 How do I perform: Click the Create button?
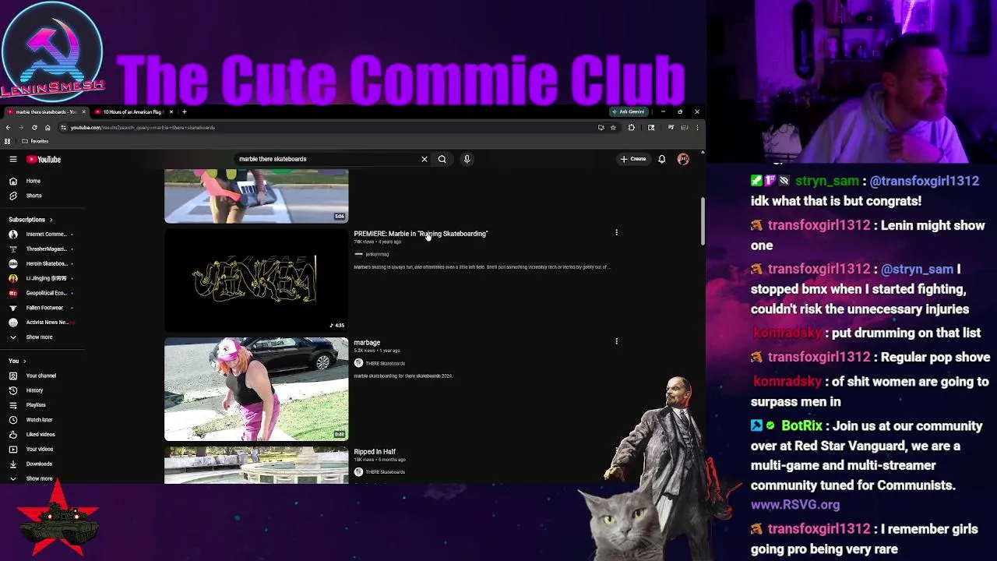click(633, 159)
